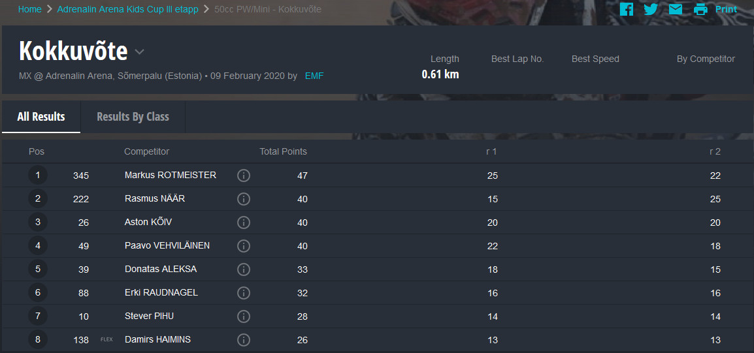Send results by email icon

[676, 9]
